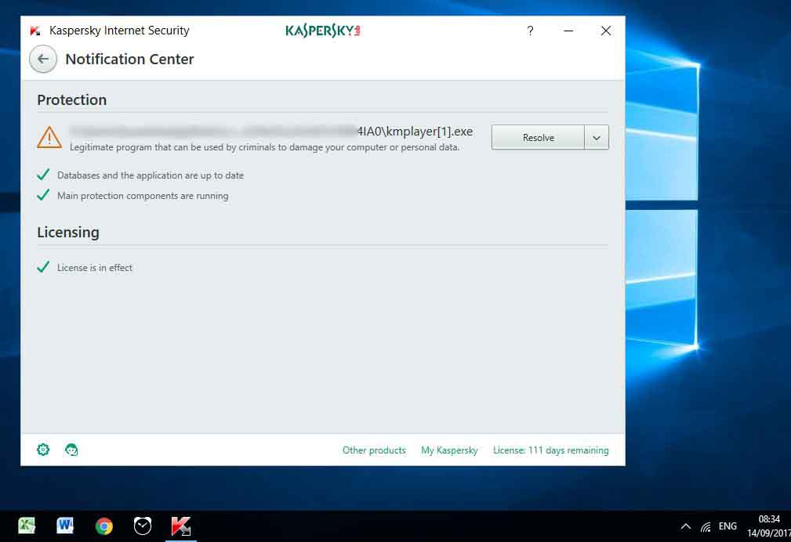The image size is (791, 542).
Task: Open Excel from the taskbar
Action: point(26,526)
